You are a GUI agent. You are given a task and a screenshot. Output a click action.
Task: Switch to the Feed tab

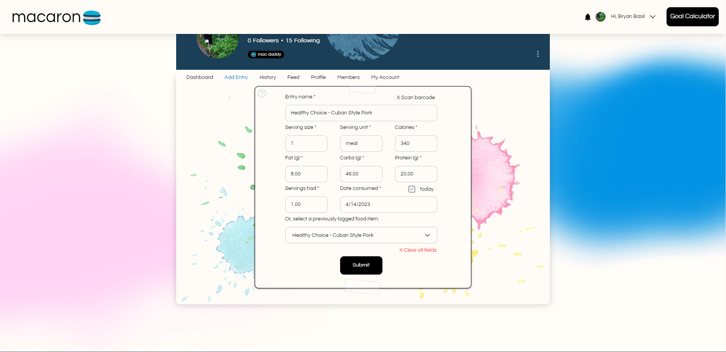[x=293, y=77]
